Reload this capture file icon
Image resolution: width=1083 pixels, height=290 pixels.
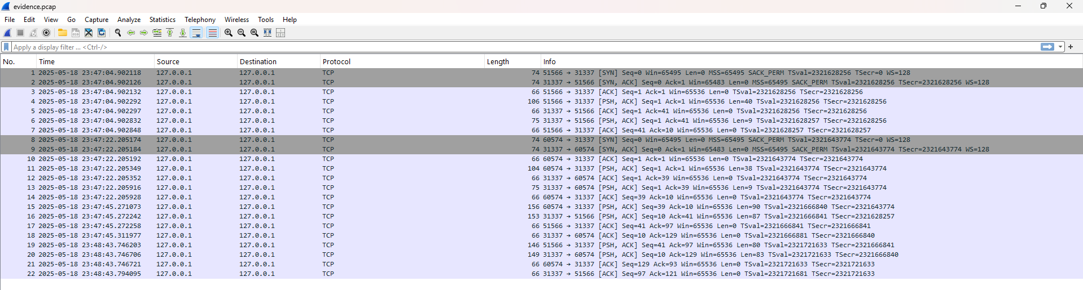pos(102,33)
